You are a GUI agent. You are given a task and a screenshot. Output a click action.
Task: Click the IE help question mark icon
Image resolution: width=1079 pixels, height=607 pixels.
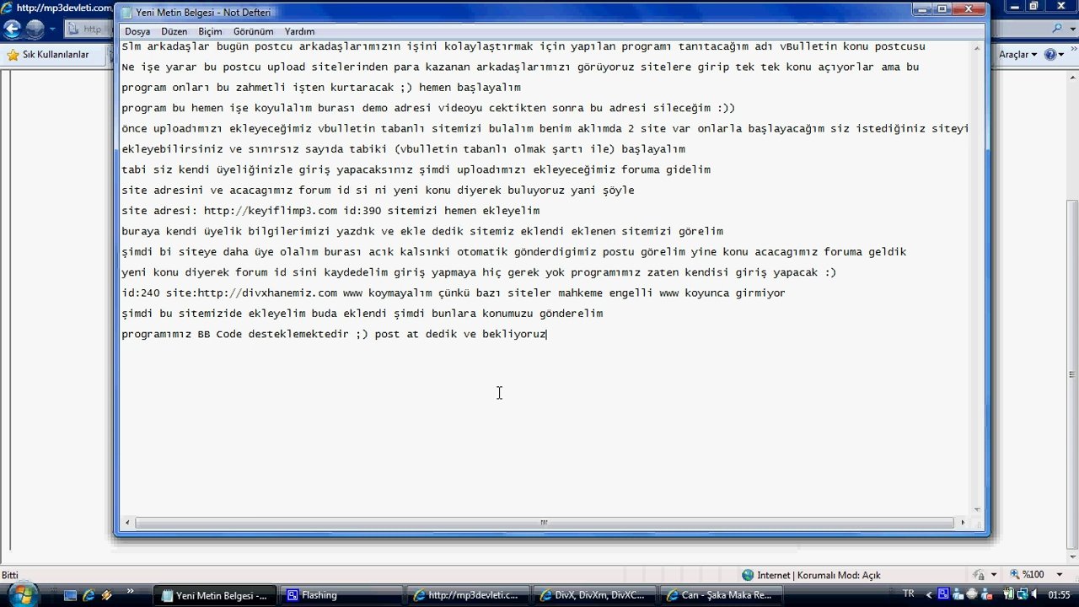coord(1050,55)
